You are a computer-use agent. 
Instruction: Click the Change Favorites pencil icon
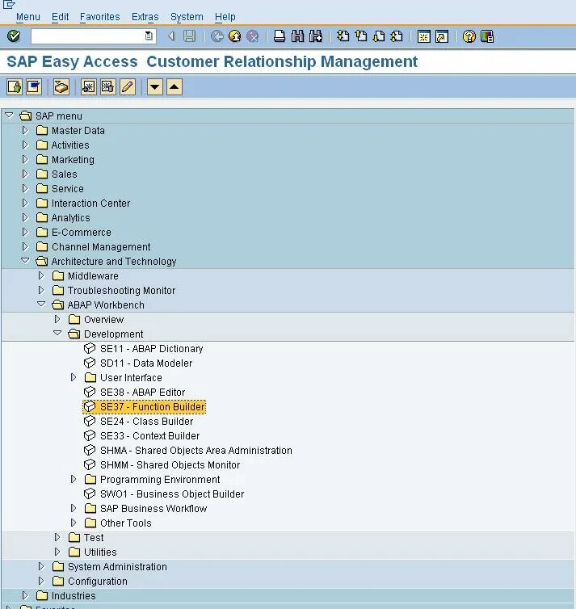tap(128, 87)
